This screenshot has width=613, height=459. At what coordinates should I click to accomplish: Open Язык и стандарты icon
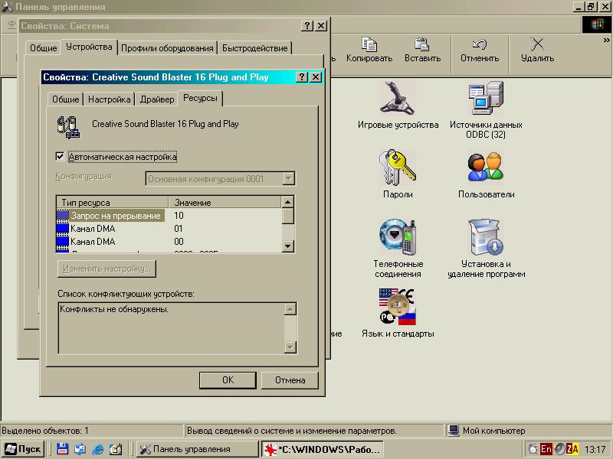[398, 307]
